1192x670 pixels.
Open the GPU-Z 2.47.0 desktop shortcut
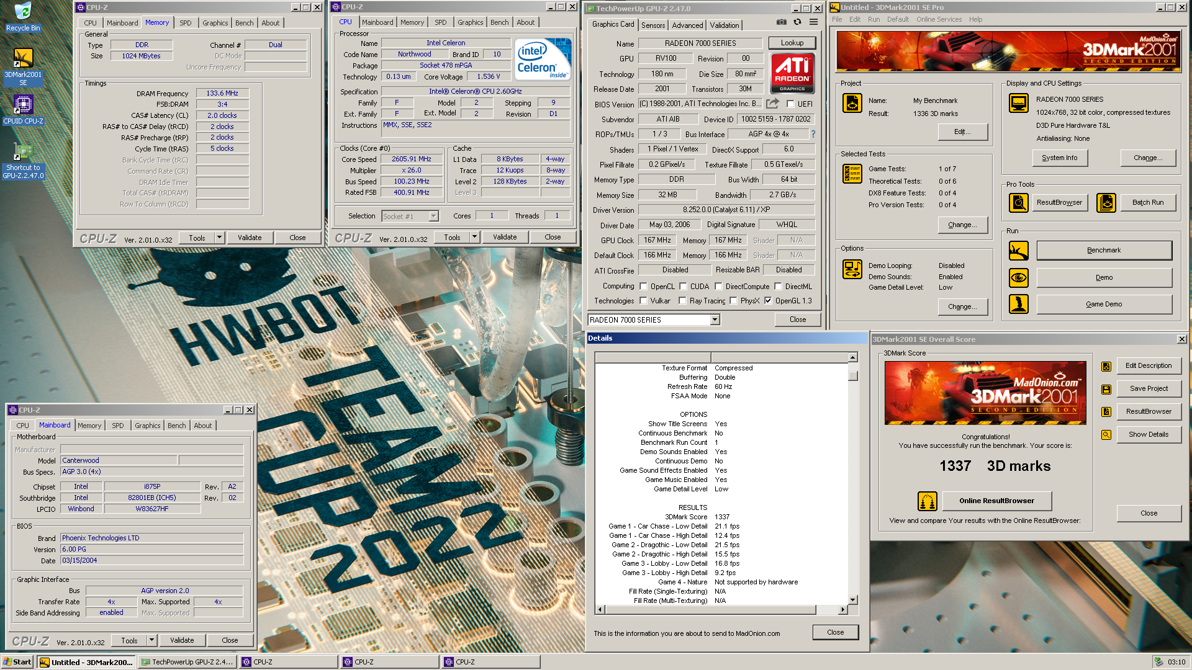pyautogui.click(x=23, y=160)
